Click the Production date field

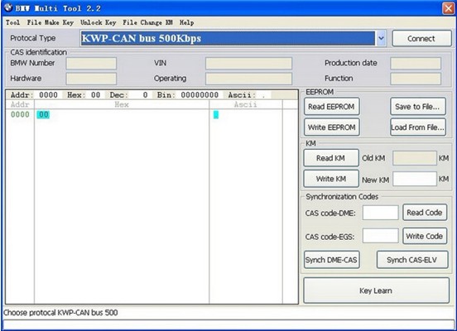(416, 63)
